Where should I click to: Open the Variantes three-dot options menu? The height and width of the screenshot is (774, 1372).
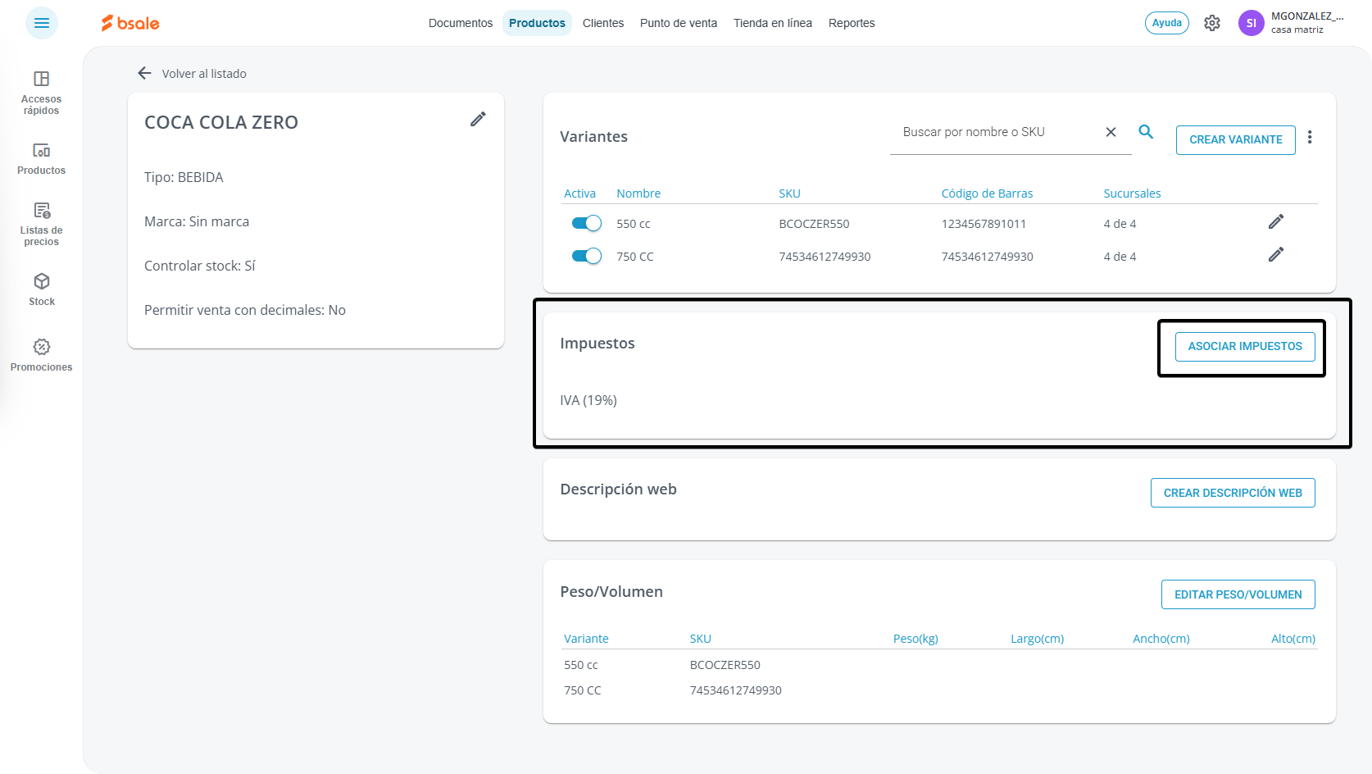[1310, 137]
